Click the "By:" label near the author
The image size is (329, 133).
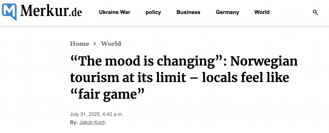click(x=74, y=122)
